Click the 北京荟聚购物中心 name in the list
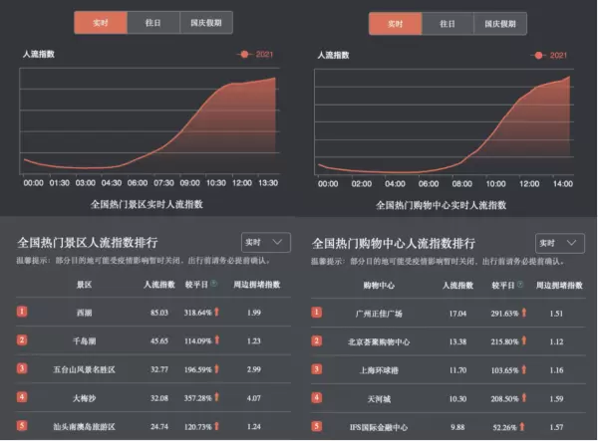This screenshot has height=441, width=598. 378,340
